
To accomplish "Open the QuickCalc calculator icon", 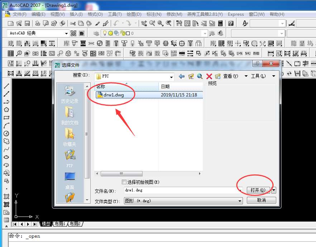I will click(x=220, y=23).
